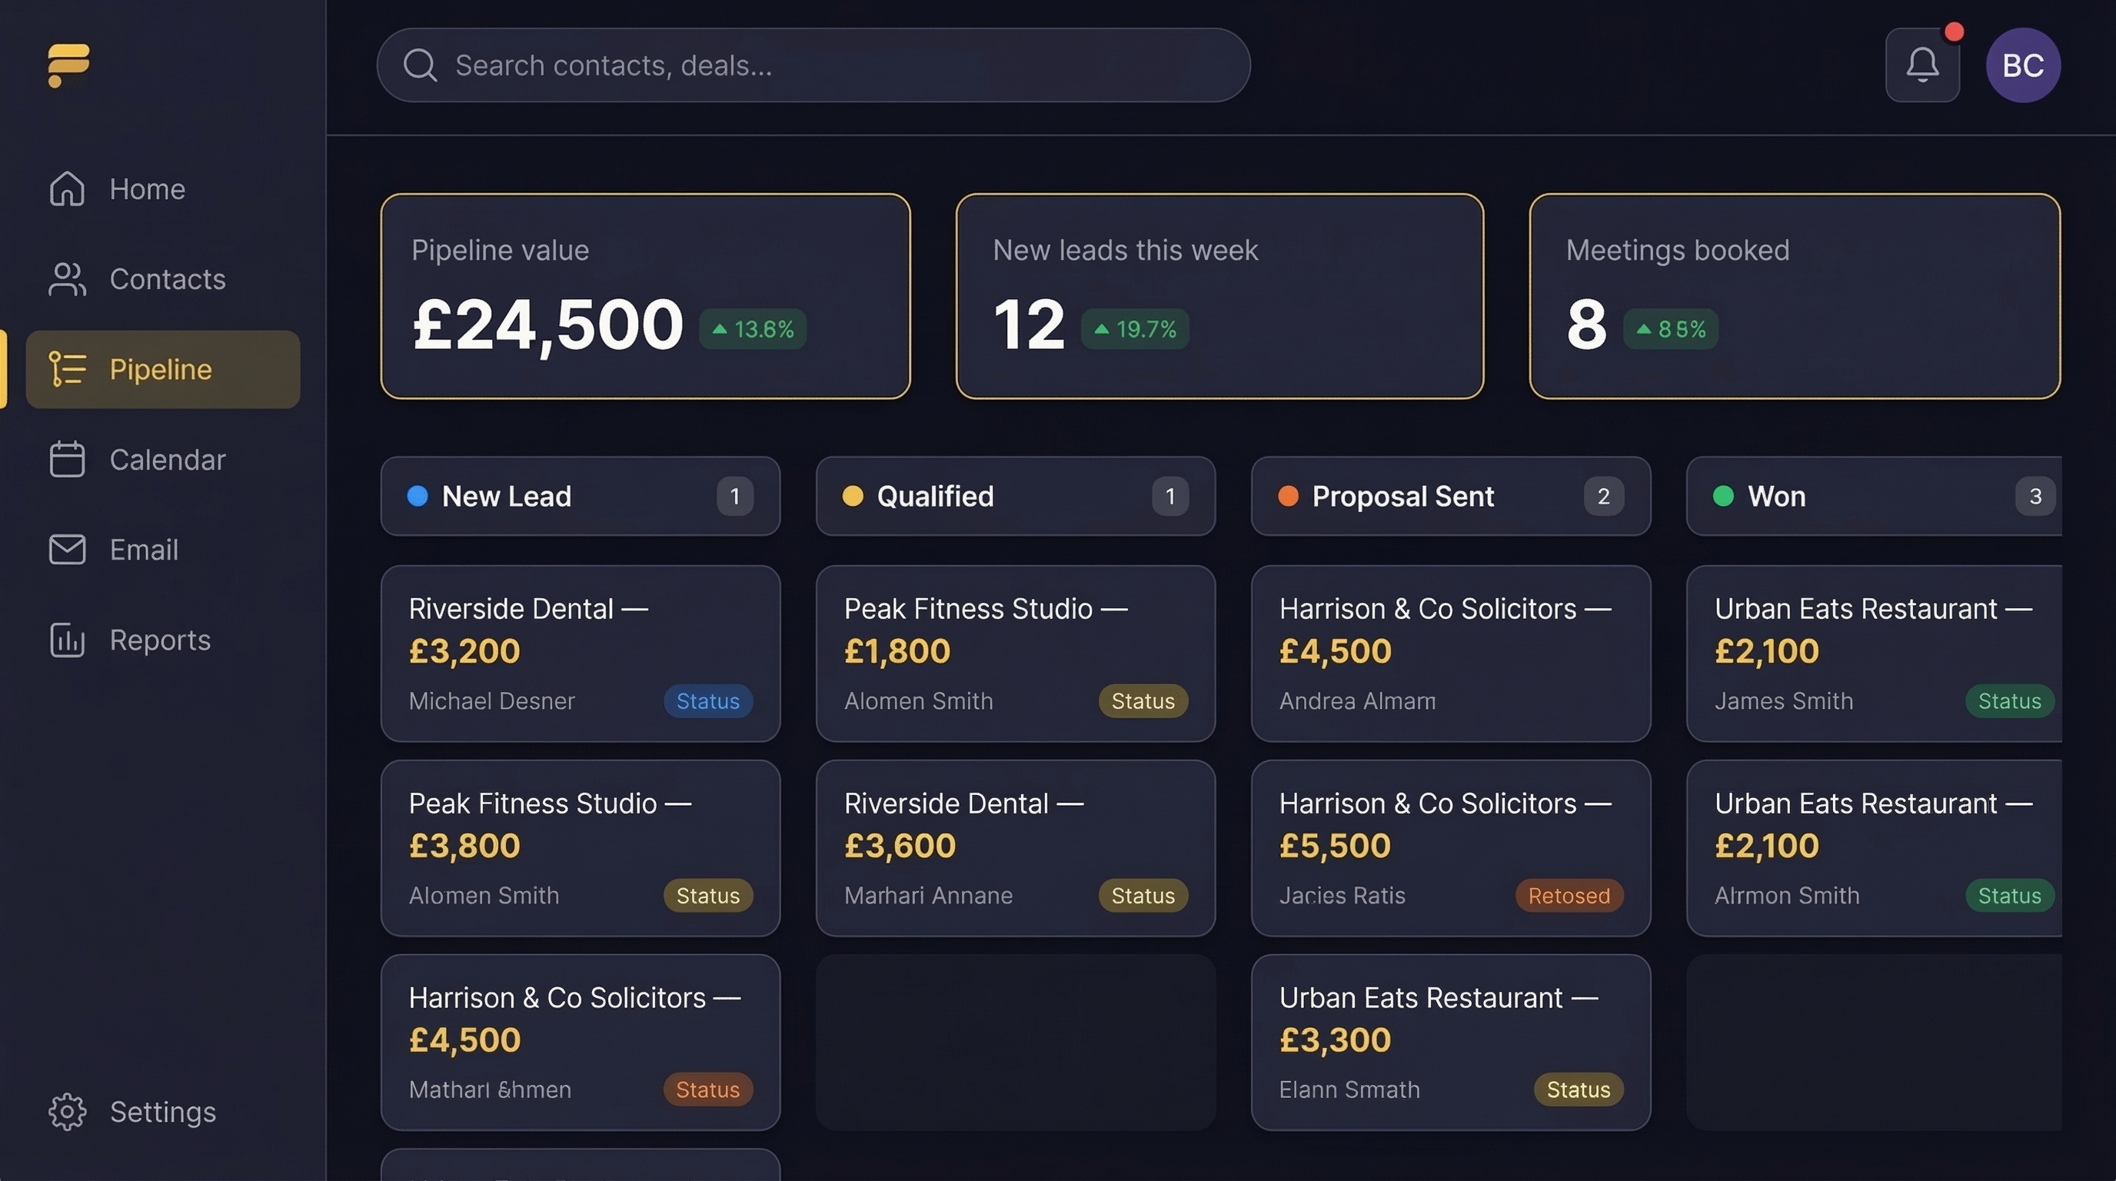The width and height of the screenshot is (2116, 1181).
Task: Click the Qualified stage count badge
Action: pyautogui.click(x=1170, y=496)
